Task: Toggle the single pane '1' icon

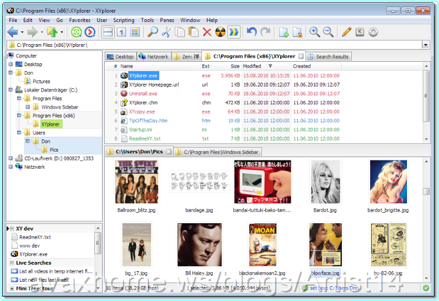Action: (x=121, y=32)
